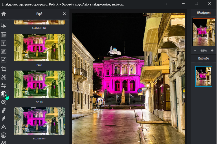This screenshot has height=144, width=217.
Task: Open layer options three-dots menu
Action: tap(200, 70)
